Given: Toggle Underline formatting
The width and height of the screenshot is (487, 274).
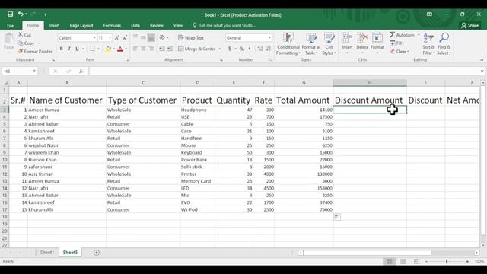Looking at the screenshot, I should pos(77,49).
